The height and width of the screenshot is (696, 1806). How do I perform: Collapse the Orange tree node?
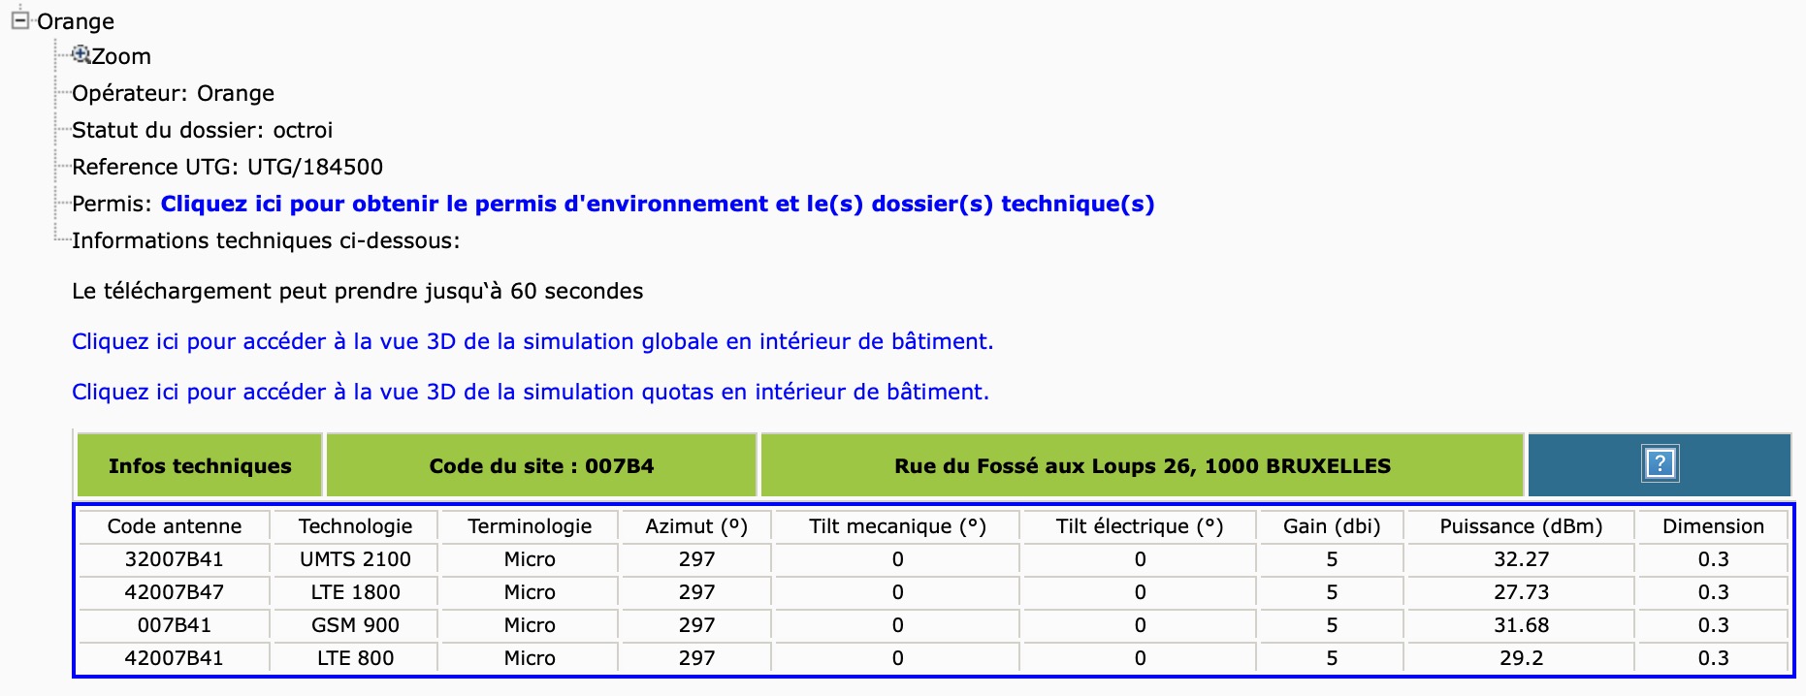19,20
